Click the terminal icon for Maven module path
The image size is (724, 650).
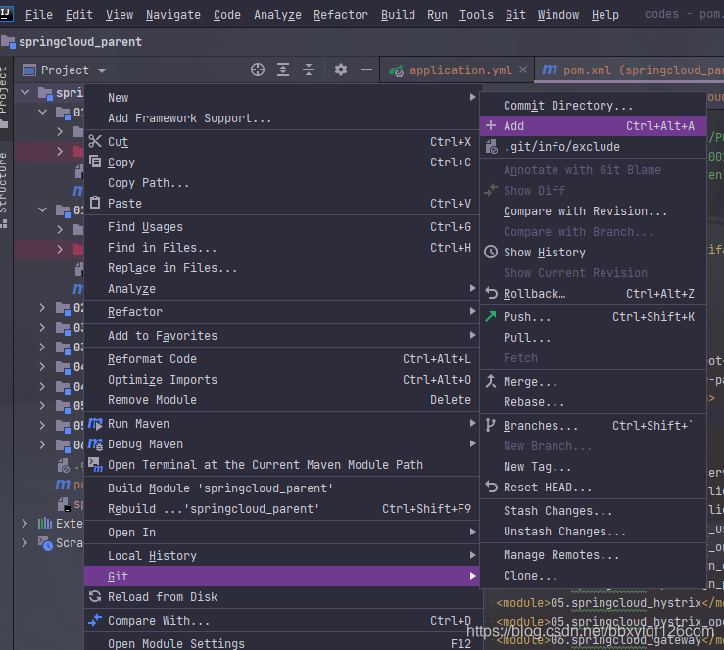click(x=95, y=465)
